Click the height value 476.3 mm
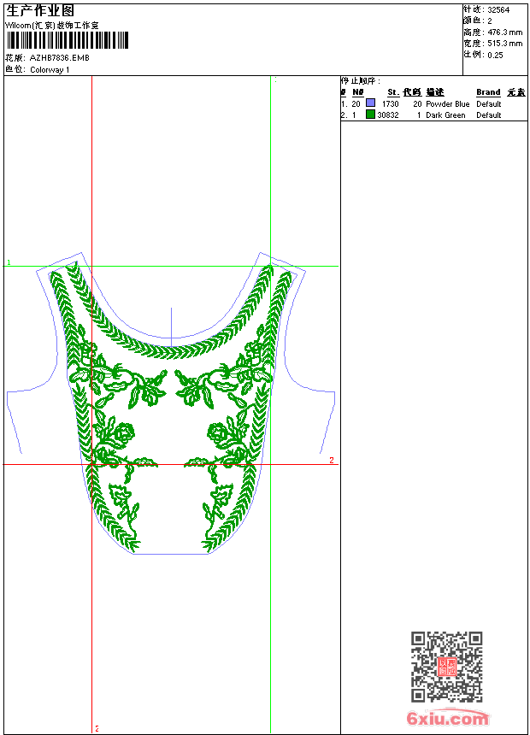This screenshot has height=735, width=530. [x=505, y=32]
